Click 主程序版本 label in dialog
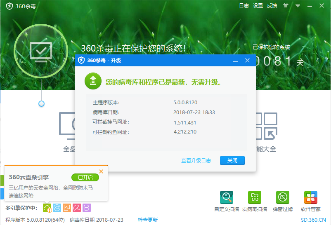This screenshot has width=331, height=225. coord(106,103)
